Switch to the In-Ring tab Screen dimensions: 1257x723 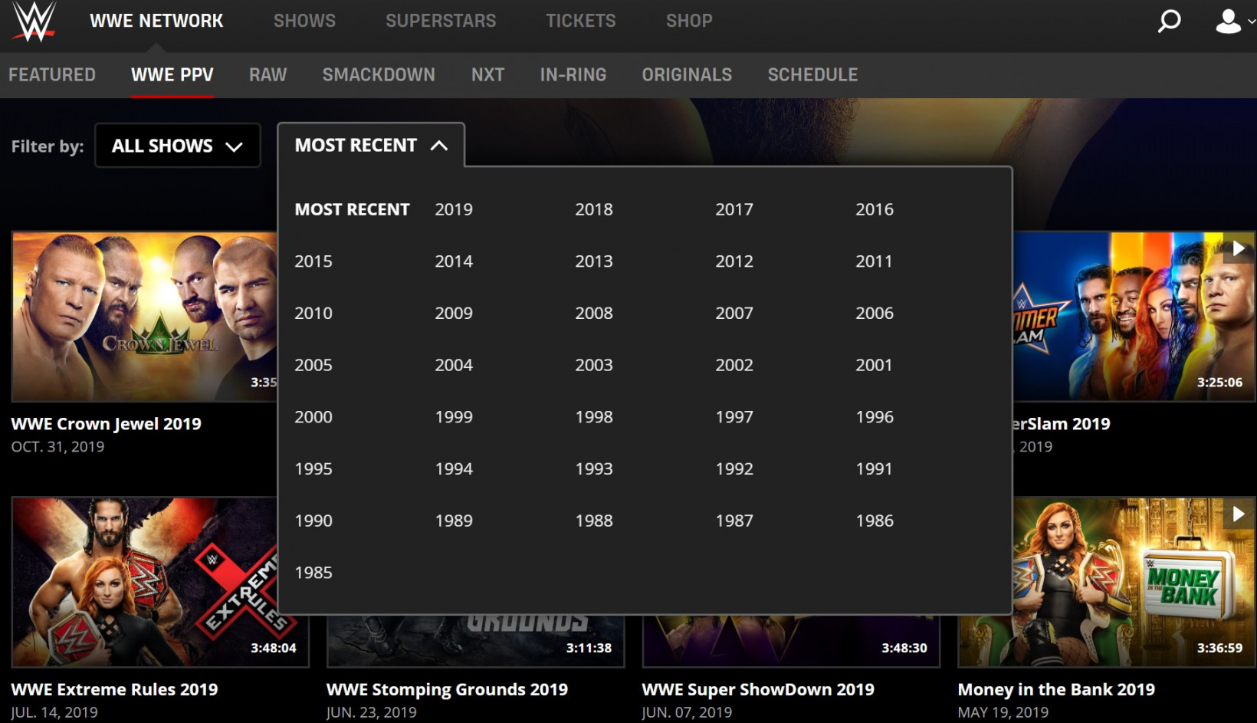[x=573, y=75]
